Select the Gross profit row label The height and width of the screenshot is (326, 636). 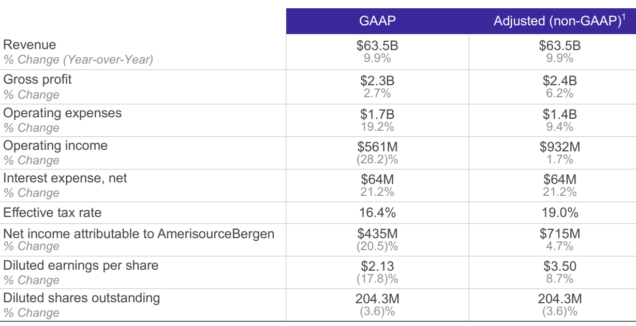tap(37, 80)
